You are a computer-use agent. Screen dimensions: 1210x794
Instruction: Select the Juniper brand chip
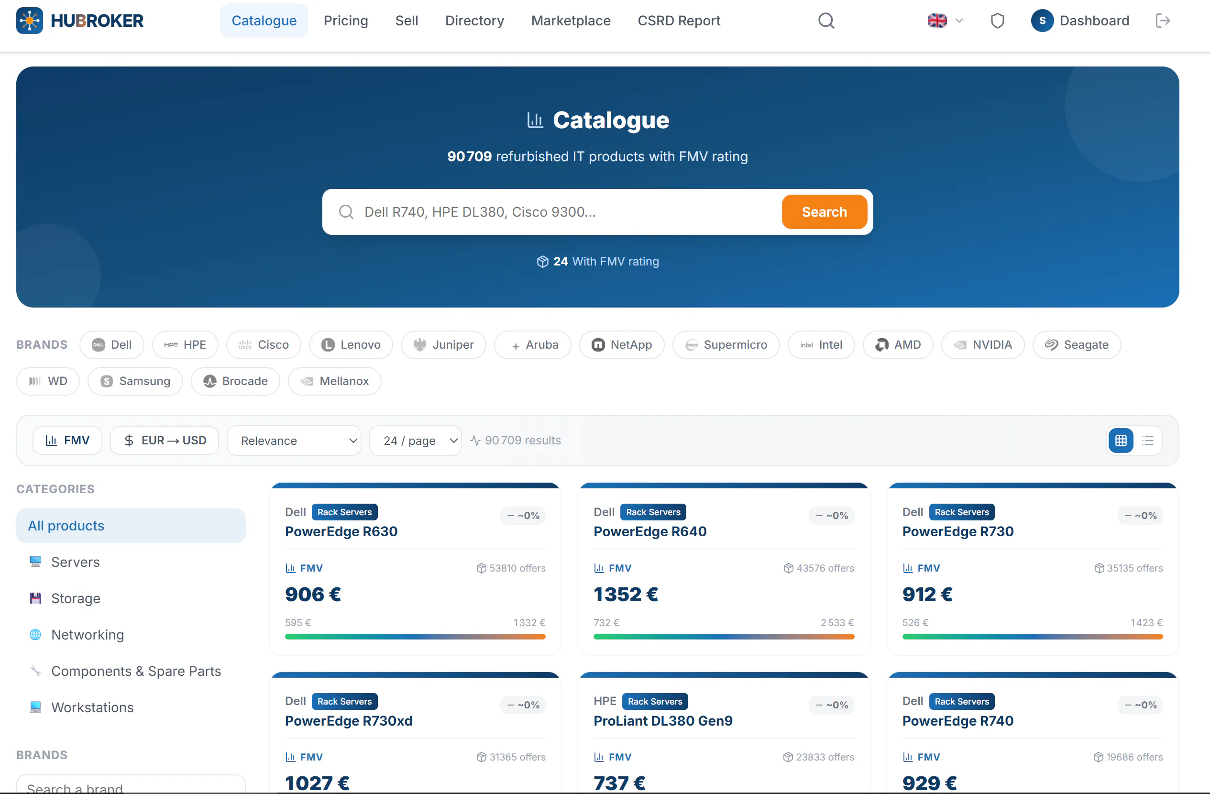tap(443, 345)
